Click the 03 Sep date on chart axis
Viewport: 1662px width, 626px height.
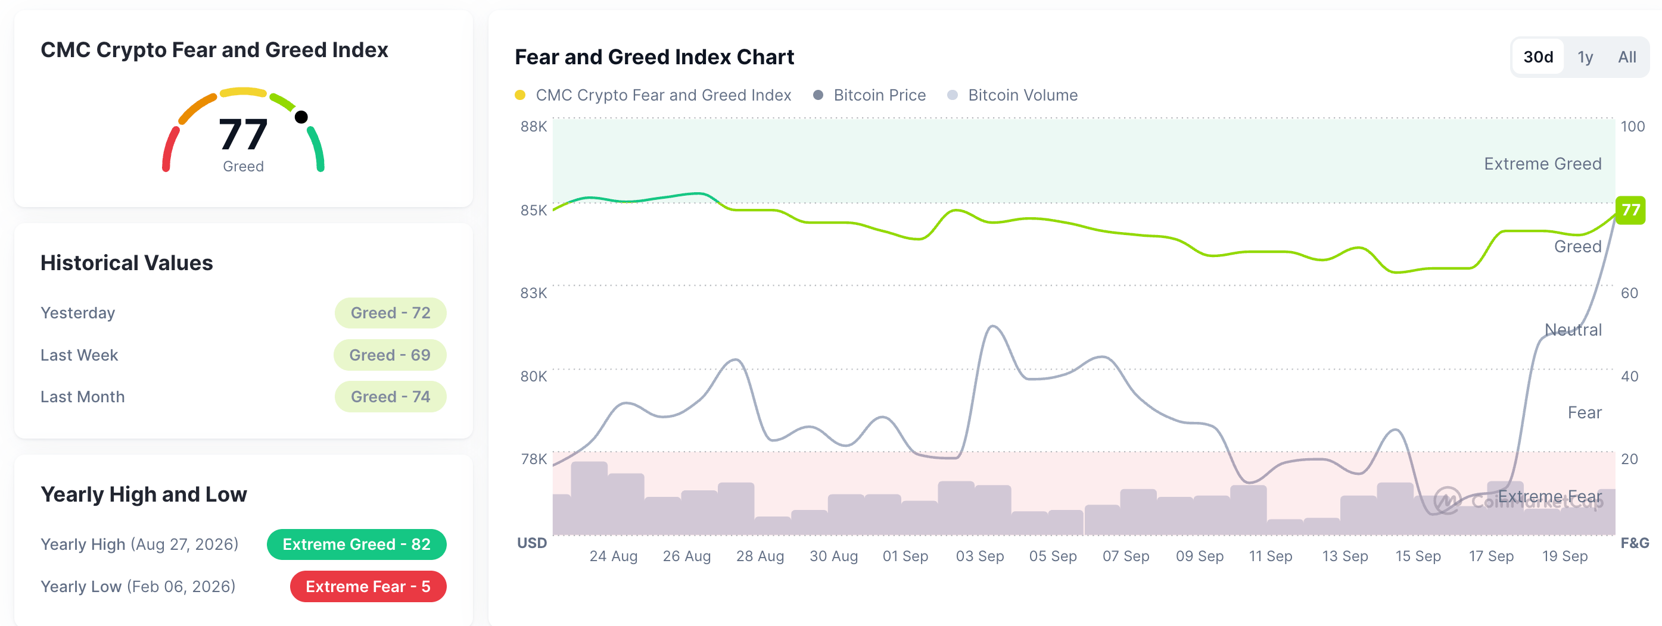point(979,556)
